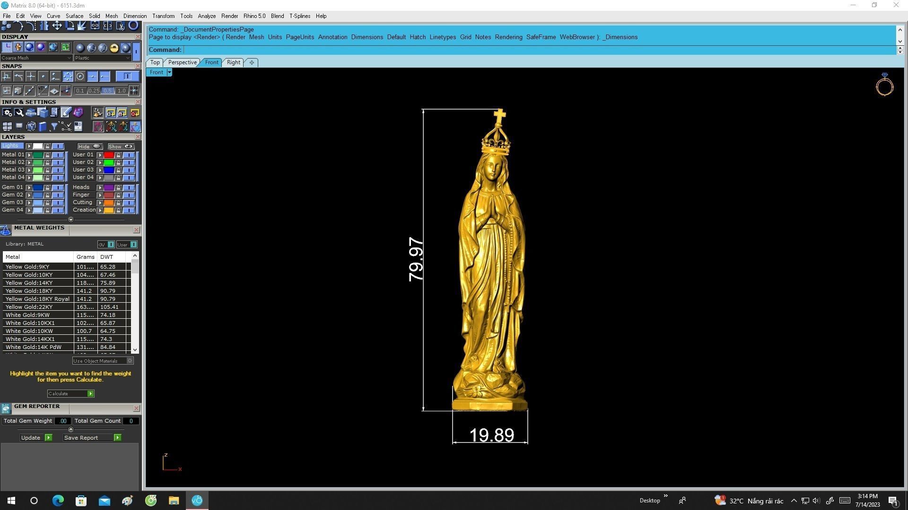Click Show layers eye button
This screenshot has height=510, width=908.
tap(121, 146)
